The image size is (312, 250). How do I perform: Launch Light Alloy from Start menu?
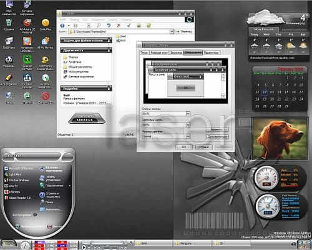(13, 174)
